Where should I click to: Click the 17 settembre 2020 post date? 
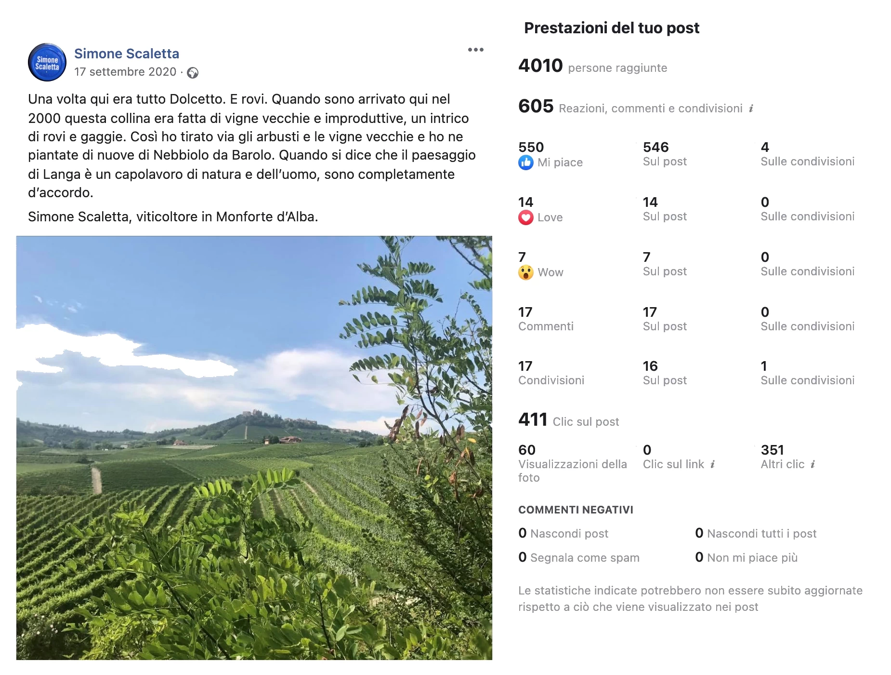(x=125, y=72)
